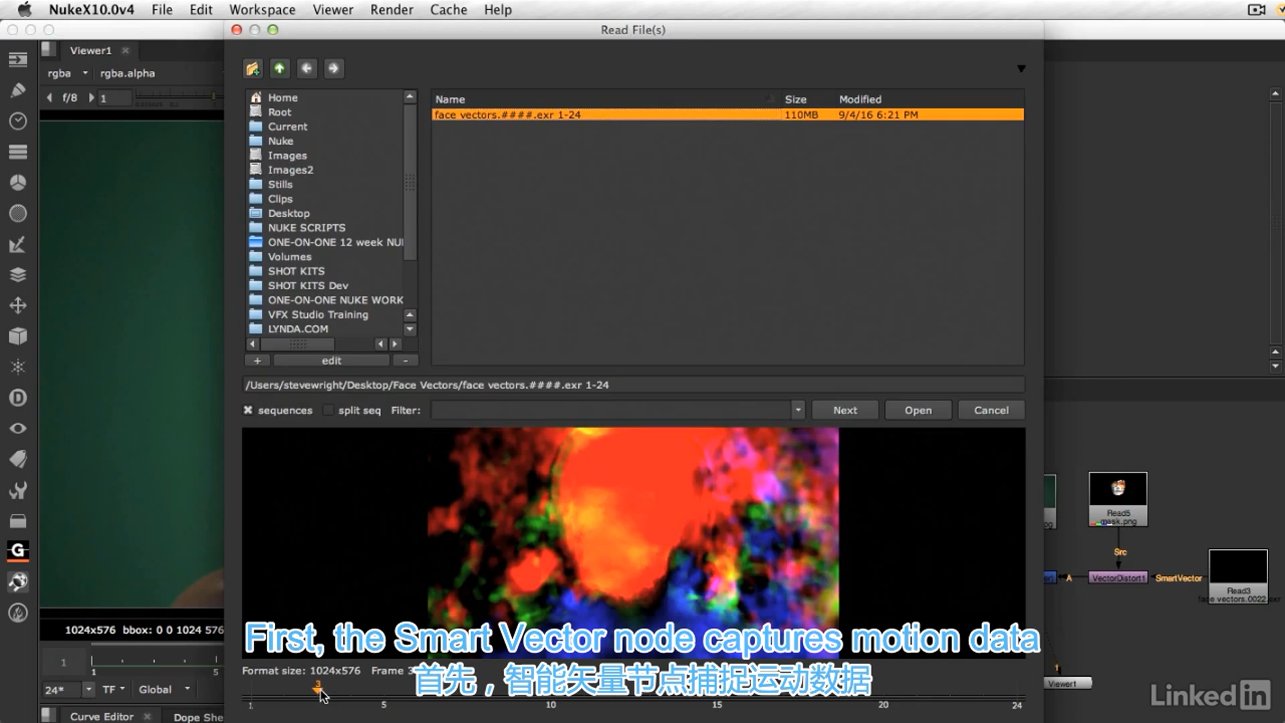Viewport: 1285px width, 723px height.
Task: Select the Viewer1 tab
Action: 90,50
